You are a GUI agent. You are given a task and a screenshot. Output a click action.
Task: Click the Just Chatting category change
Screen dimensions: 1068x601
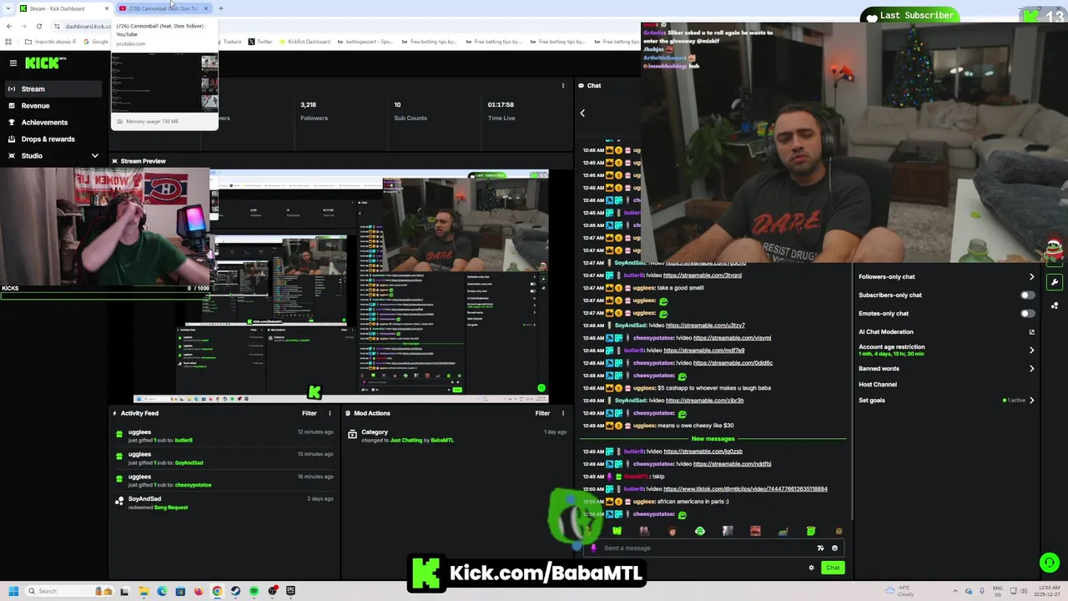tap(406, 440)
